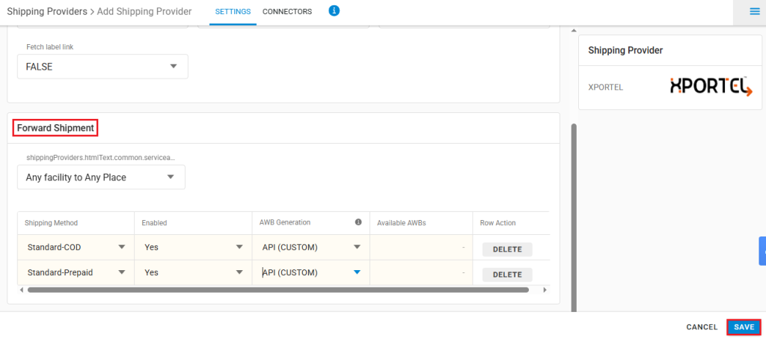766x339 pixels.
Task: Open the hamburger menu icon
Action: tap(754, 12)
